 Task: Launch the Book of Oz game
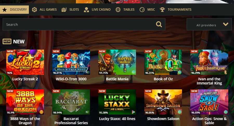pos(163,62)
